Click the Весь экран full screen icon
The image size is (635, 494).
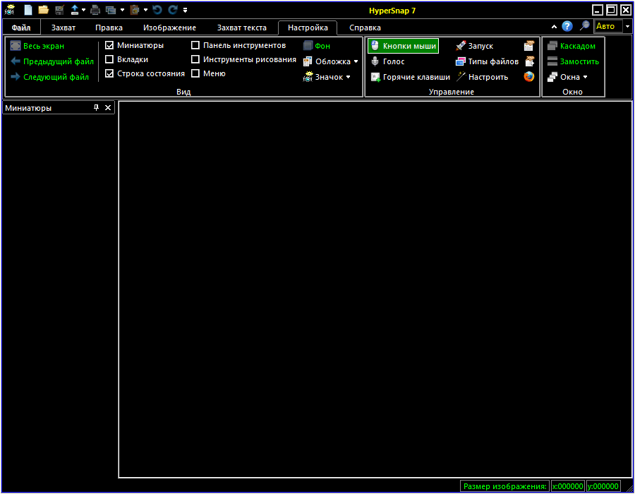(x=16, y=46)
